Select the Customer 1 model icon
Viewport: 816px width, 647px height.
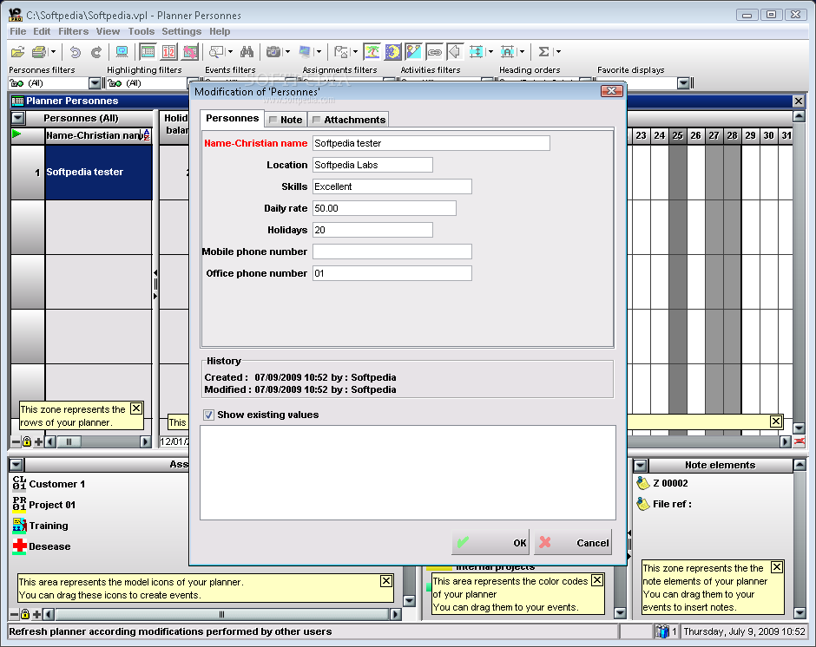19,483
